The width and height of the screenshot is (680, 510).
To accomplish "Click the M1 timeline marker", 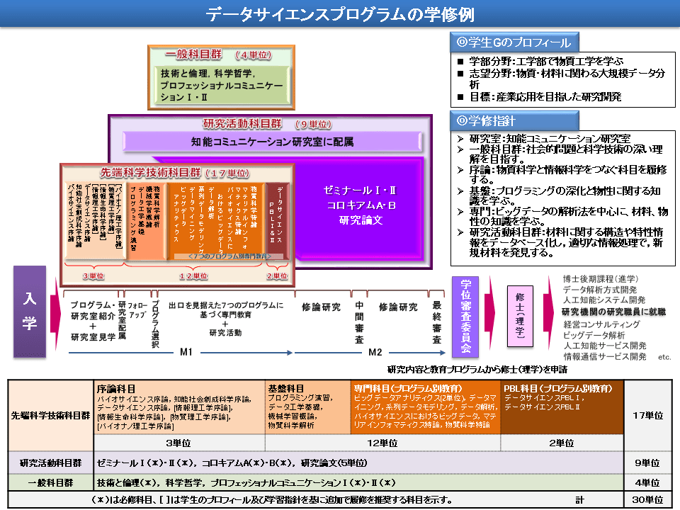I will [186, 352].
